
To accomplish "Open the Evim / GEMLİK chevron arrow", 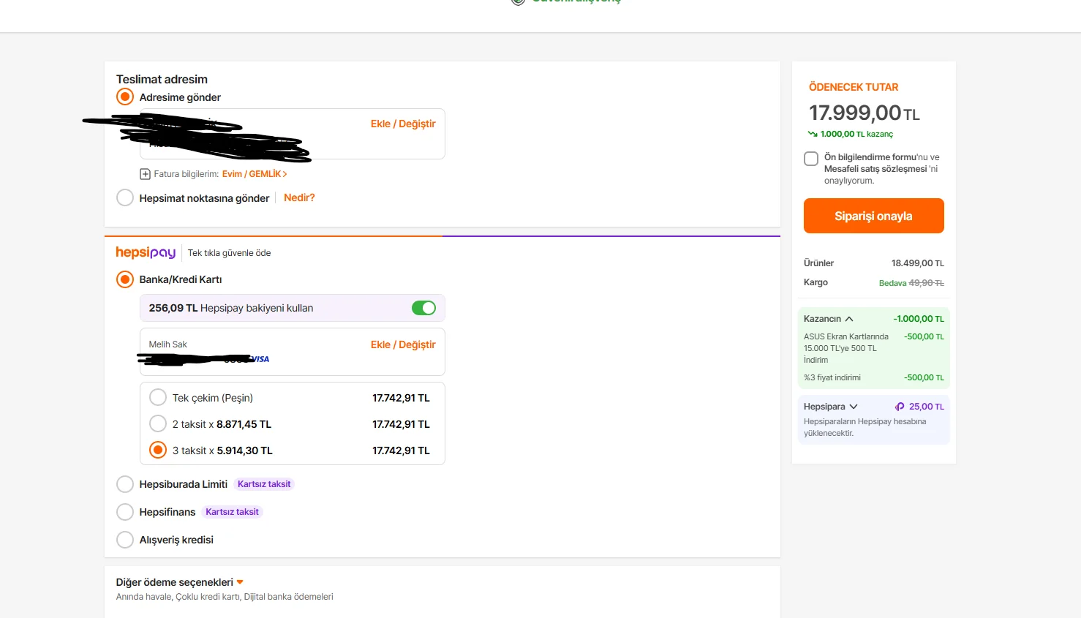I will 285,174.
